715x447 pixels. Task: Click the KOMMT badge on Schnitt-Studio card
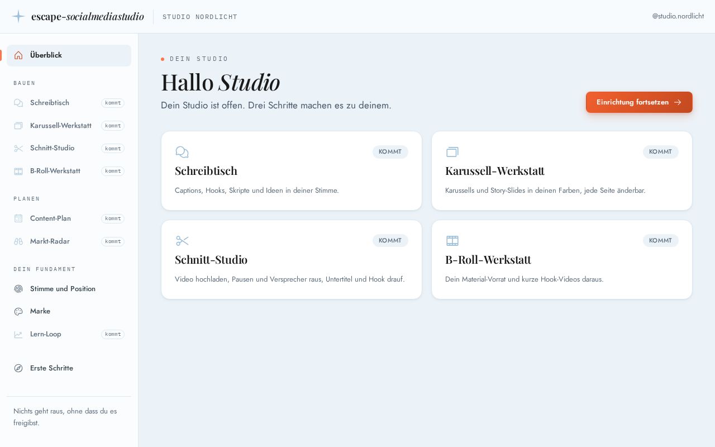point(390,241)
